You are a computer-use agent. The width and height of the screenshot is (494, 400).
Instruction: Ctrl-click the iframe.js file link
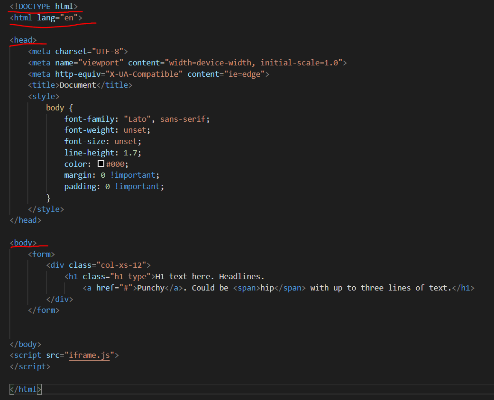[89, 355]
